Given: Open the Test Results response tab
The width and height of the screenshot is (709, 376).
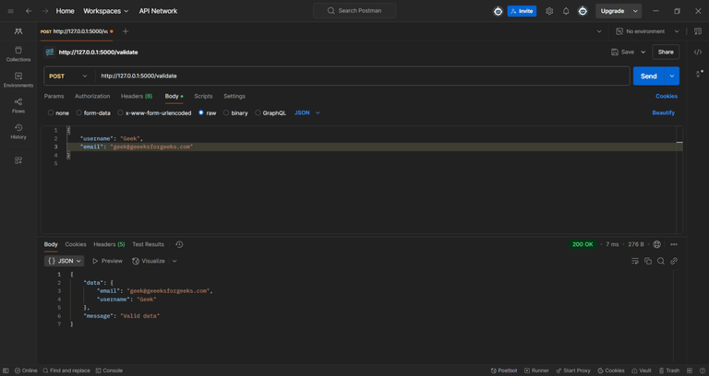Looking at the screenshot, I should (x=148, y=244).
